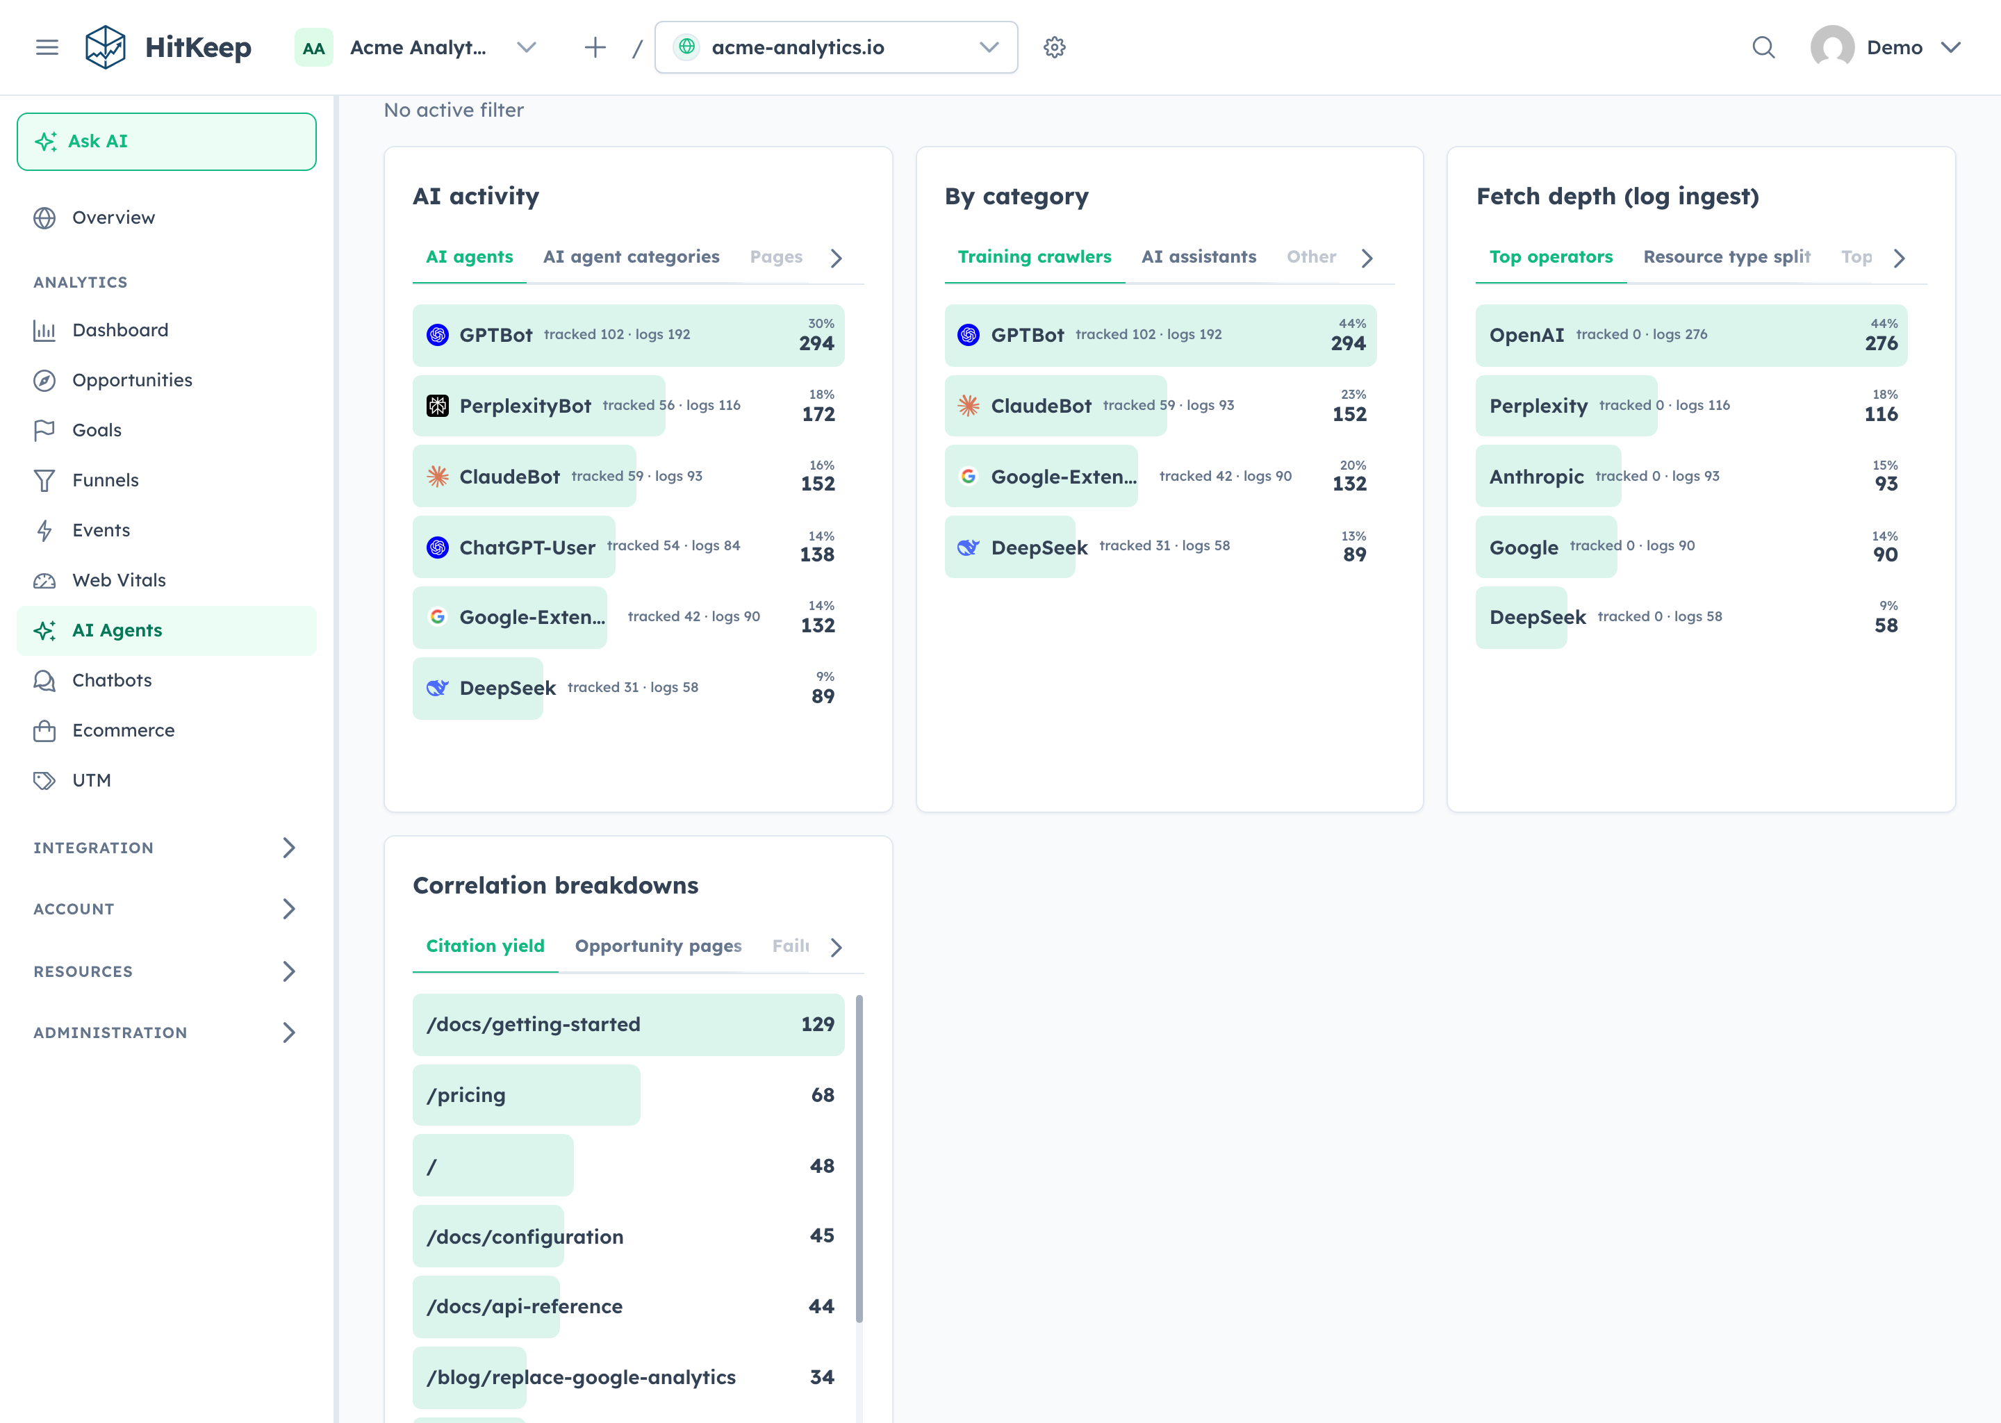
Task: Click the Overview globe icon
Action: [x=44, y=217]
